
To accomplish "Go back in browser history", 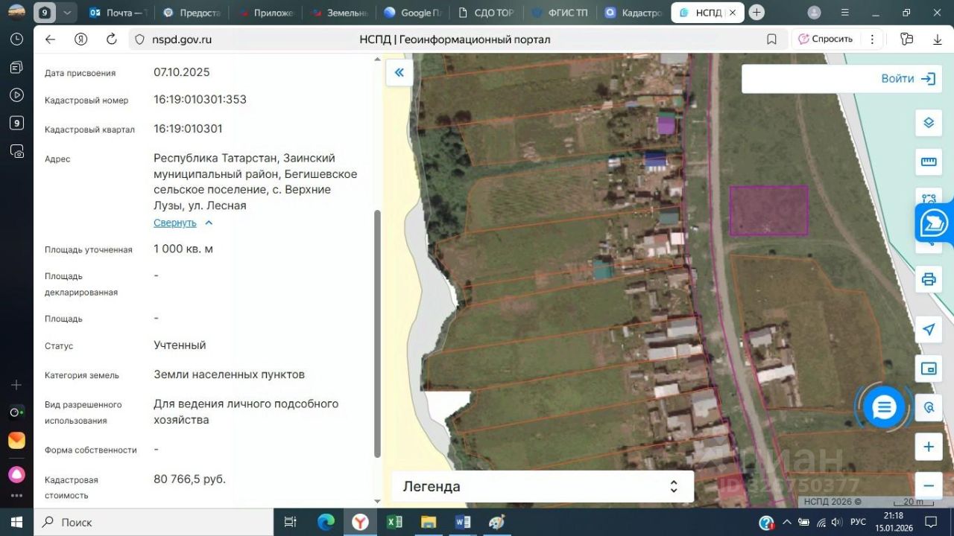I will pyautogui.click(x=50, y=39).
